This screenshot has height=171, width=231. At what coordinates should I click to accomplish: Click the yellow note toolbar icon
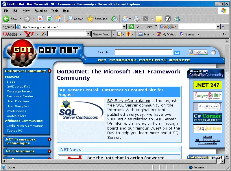(x=159, y=19)
